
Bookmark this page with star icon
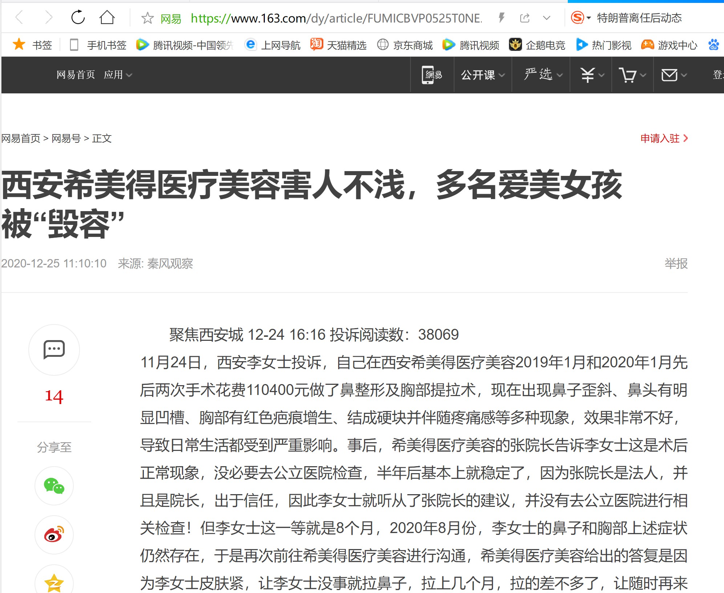point(147,18)
